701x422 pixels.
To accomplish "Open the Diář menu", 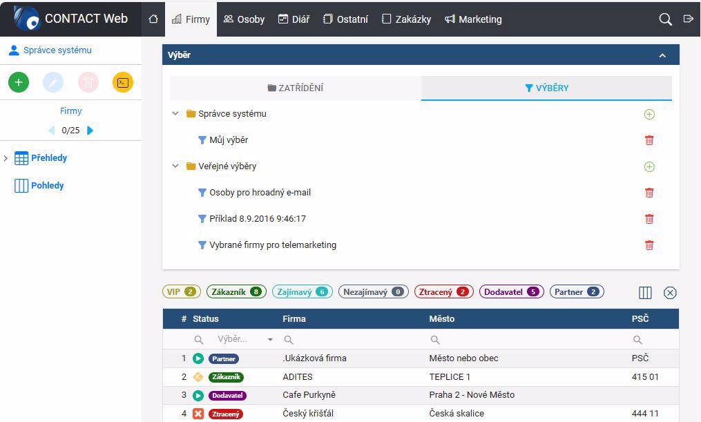I will 294,19.
